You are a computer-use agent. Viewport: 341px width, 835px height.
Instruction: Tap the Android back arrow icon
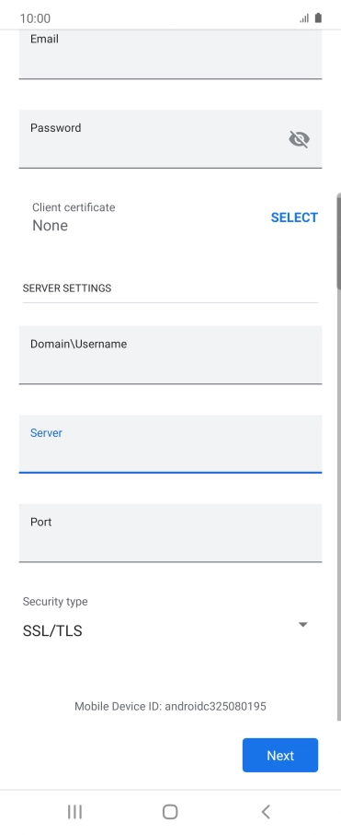266,812
